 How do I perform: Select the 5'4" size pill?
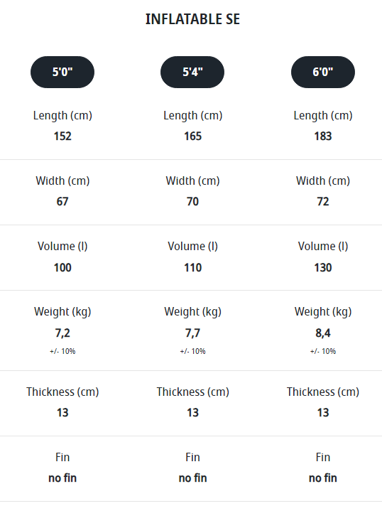pos(192,72)
